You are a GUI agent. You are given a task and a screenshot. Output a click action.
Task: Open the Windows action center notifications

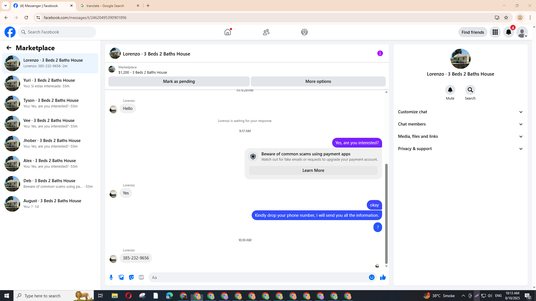pos(528,296)
